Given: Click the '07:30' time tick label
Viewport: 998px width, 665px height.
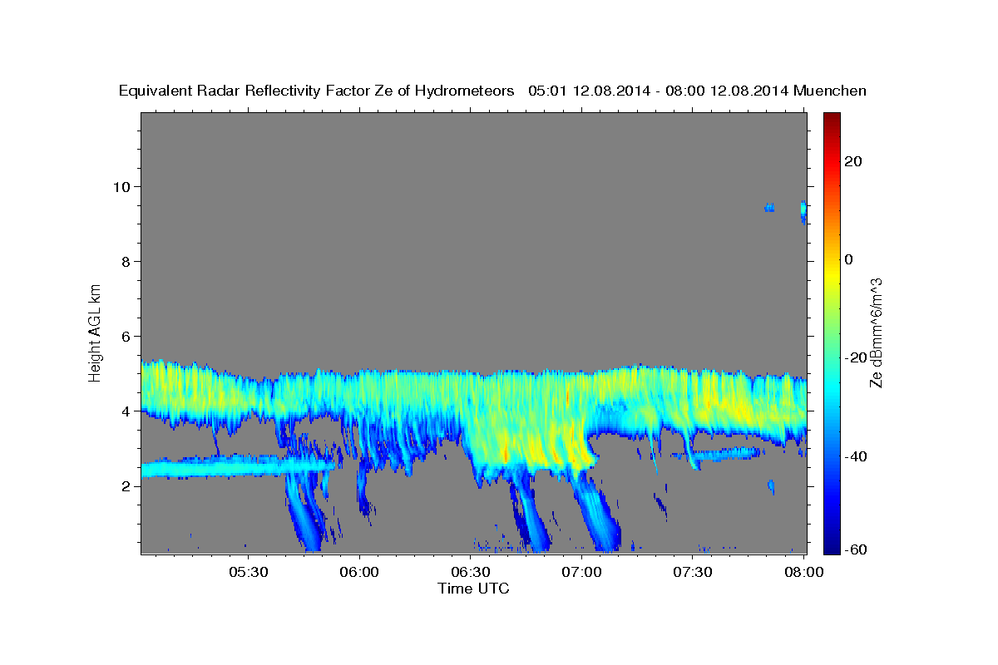Looking at the screenshot, I should (x=692, y=572).
